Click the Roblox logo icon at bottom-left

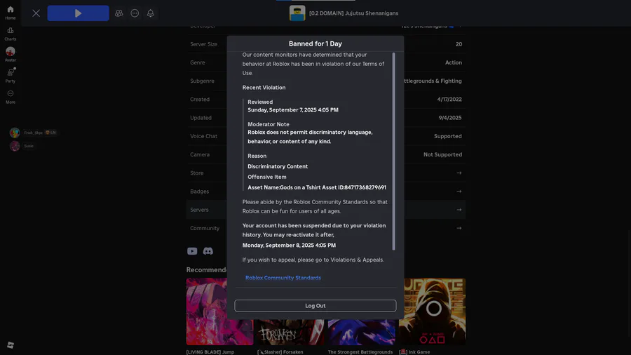[x=11, y=345]
